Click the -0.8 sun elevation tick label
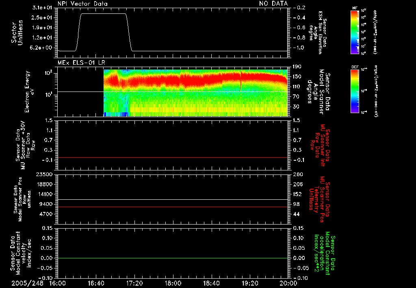Image resolution: width=416 pixels, height=288 pixels. [299, 38]
